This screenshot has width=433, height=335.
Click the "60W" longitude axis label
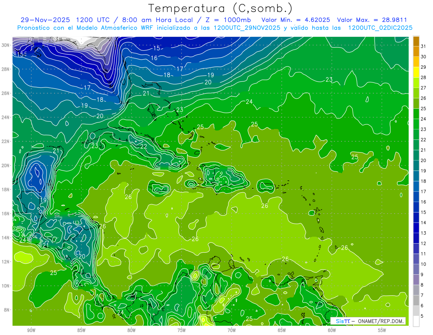pyautogui.click(x=332, y=330)
